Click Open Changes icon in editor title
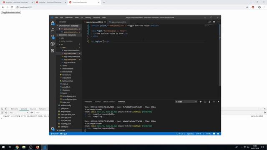Viewport: 267px width, 150px height. tap(209, 22)
